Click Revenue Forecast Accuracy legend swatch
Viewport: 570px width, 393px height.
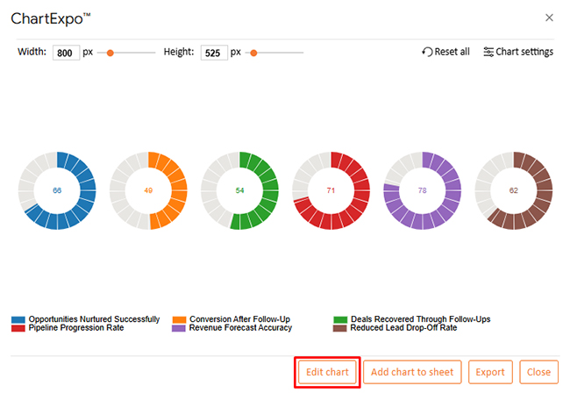coord(180,328)
